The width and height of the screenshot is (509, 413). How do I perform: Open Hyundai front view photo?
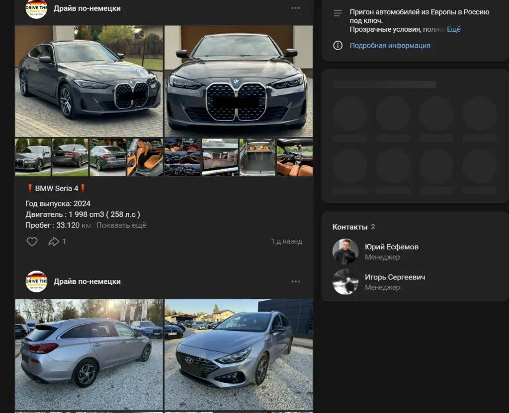(x=239, y=354)
